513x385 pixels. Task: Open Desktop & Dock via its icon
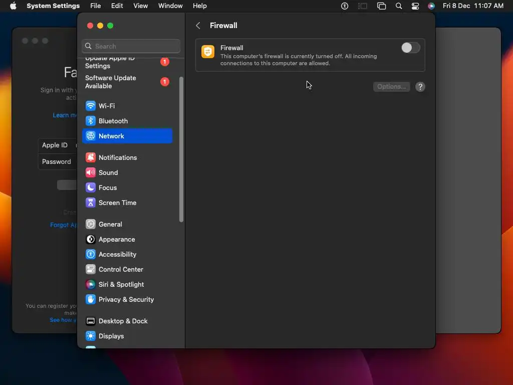tap(91, 321)
